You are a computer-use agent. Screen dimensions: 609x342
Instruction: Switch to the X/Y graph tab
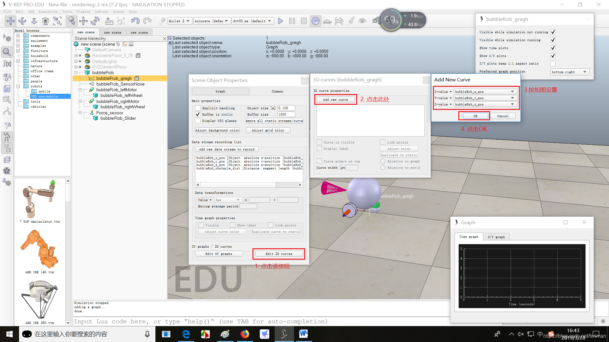[x=496, y=237]
